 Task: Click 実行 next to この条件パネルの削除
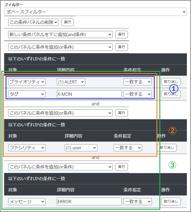tap(68, 22)
